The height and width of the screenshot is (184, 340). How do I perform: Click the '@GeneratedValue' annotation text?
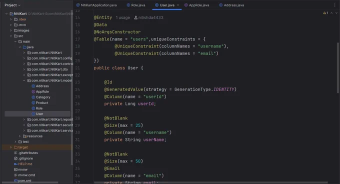(x=123, y=89)
